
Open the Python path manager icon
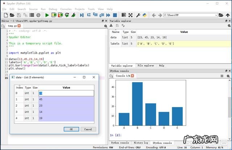[144, 15]
